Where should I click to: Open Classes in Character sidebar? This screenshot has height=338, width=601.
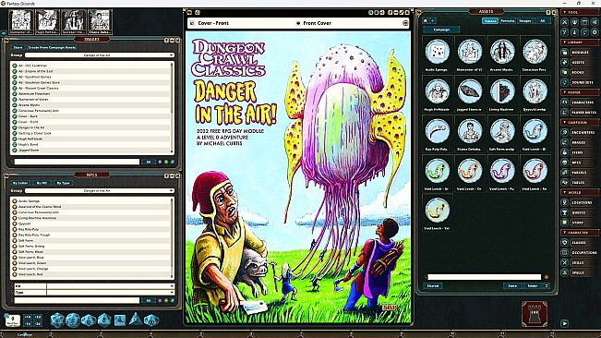tap(580, 243)
